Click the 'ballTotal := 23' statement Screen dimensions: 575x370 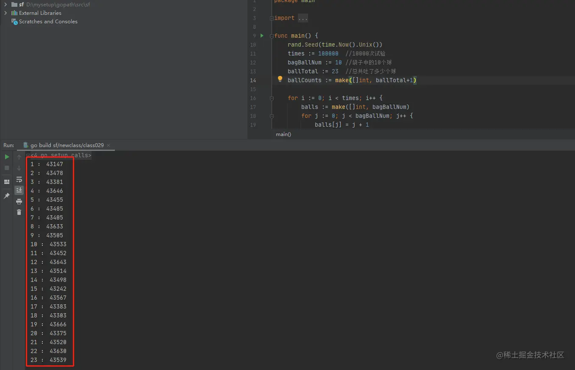pyautogui.click(x=313, y=71)
